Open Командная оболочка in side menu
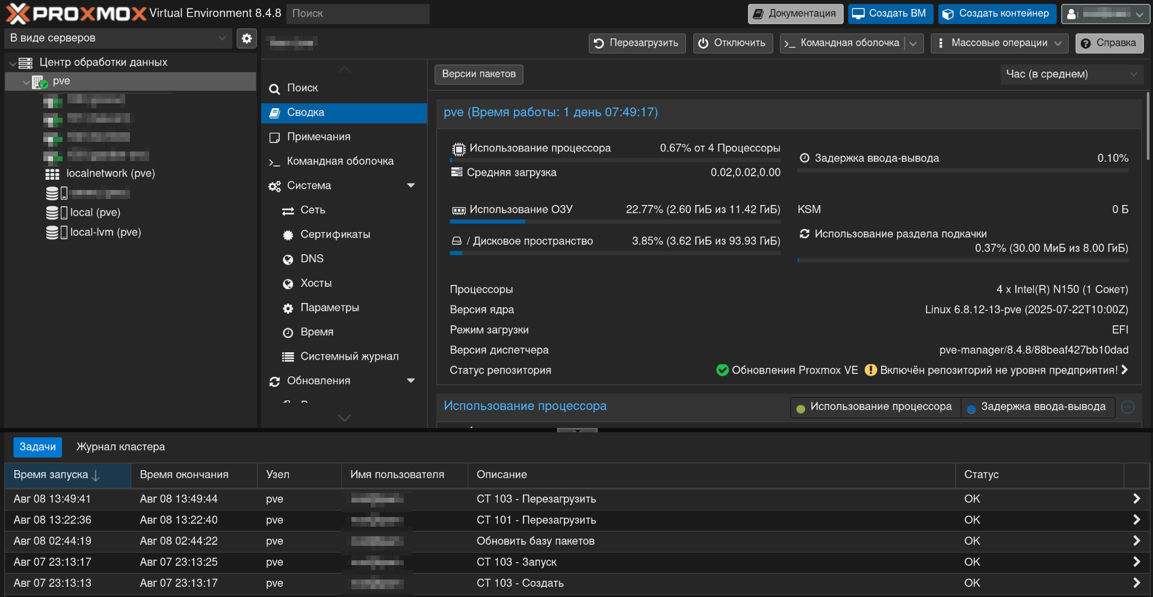The image size is (1153, 597). tap(344, 162)
